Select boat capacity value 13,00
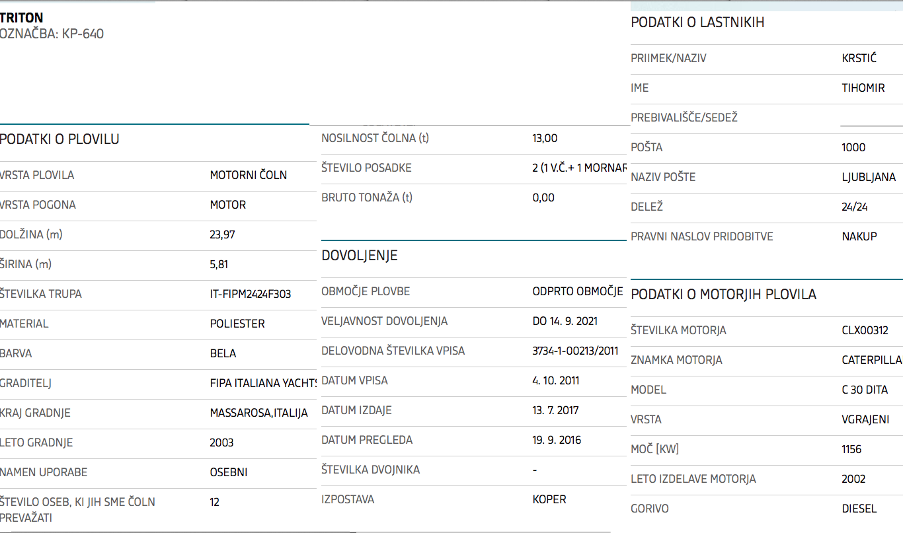This screenshot has width=903, height=533. click(x=545, y=138)
